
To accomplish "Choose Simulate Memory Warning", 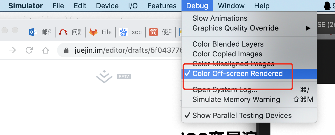I will tap(236, 100).
